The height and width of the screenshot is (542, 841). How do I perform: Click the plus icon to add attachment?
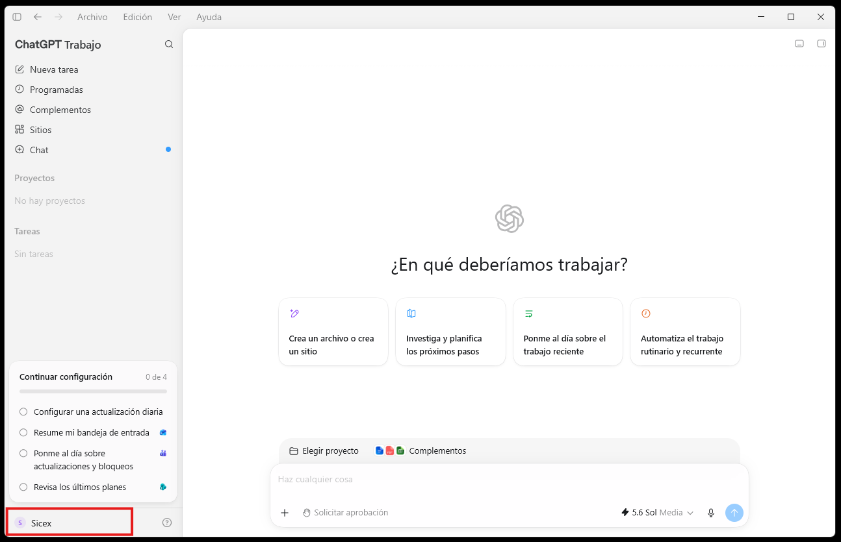pos(285,513)
